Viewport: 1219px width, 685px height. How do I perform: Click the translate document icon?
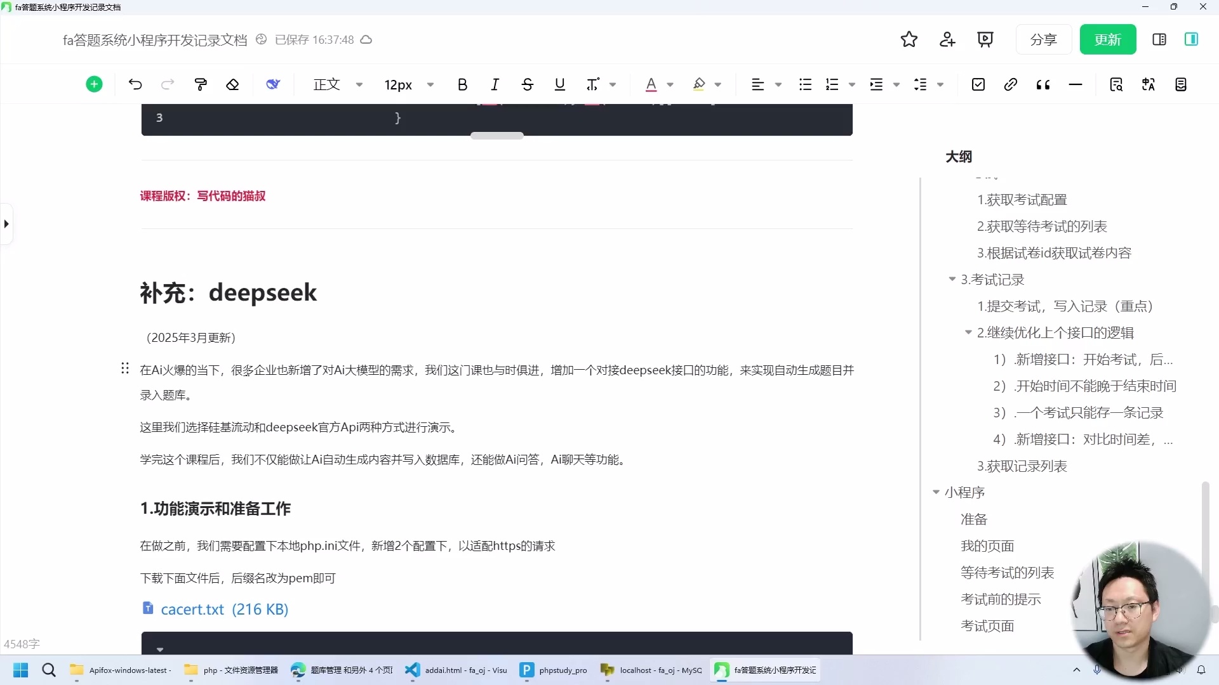pos(1149,84)
